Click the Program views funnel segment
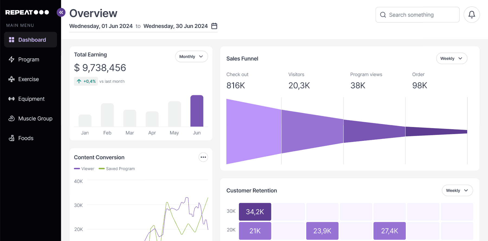This screenshot has width=488, height=241. click(x=374, y=131)
